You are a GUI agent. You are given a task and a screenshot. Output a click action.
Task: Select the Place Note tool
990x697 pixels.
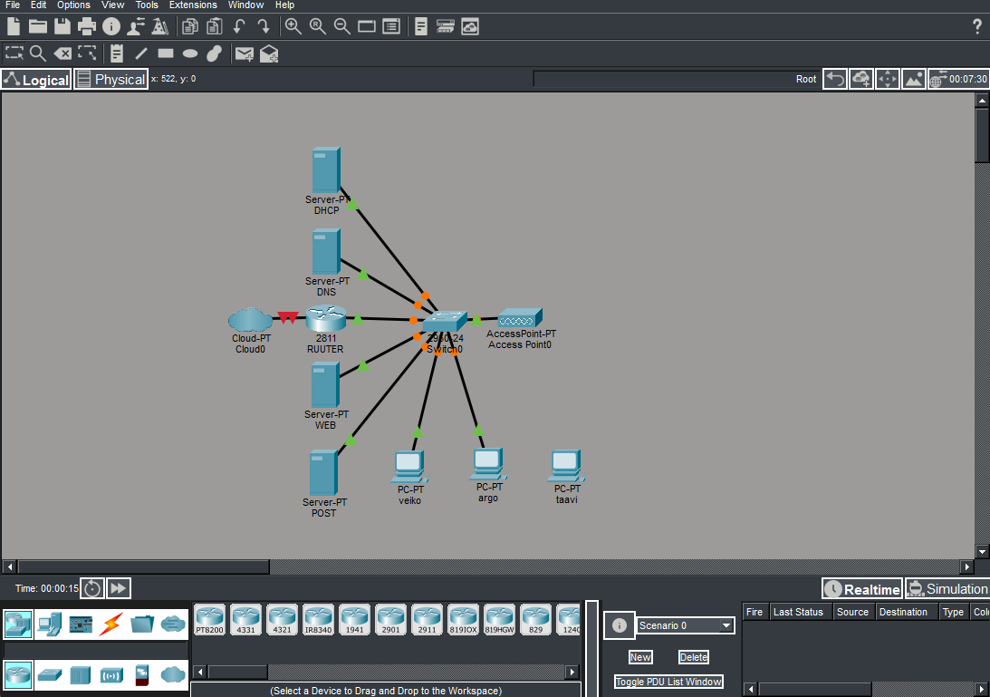click(x=117, y=53)
